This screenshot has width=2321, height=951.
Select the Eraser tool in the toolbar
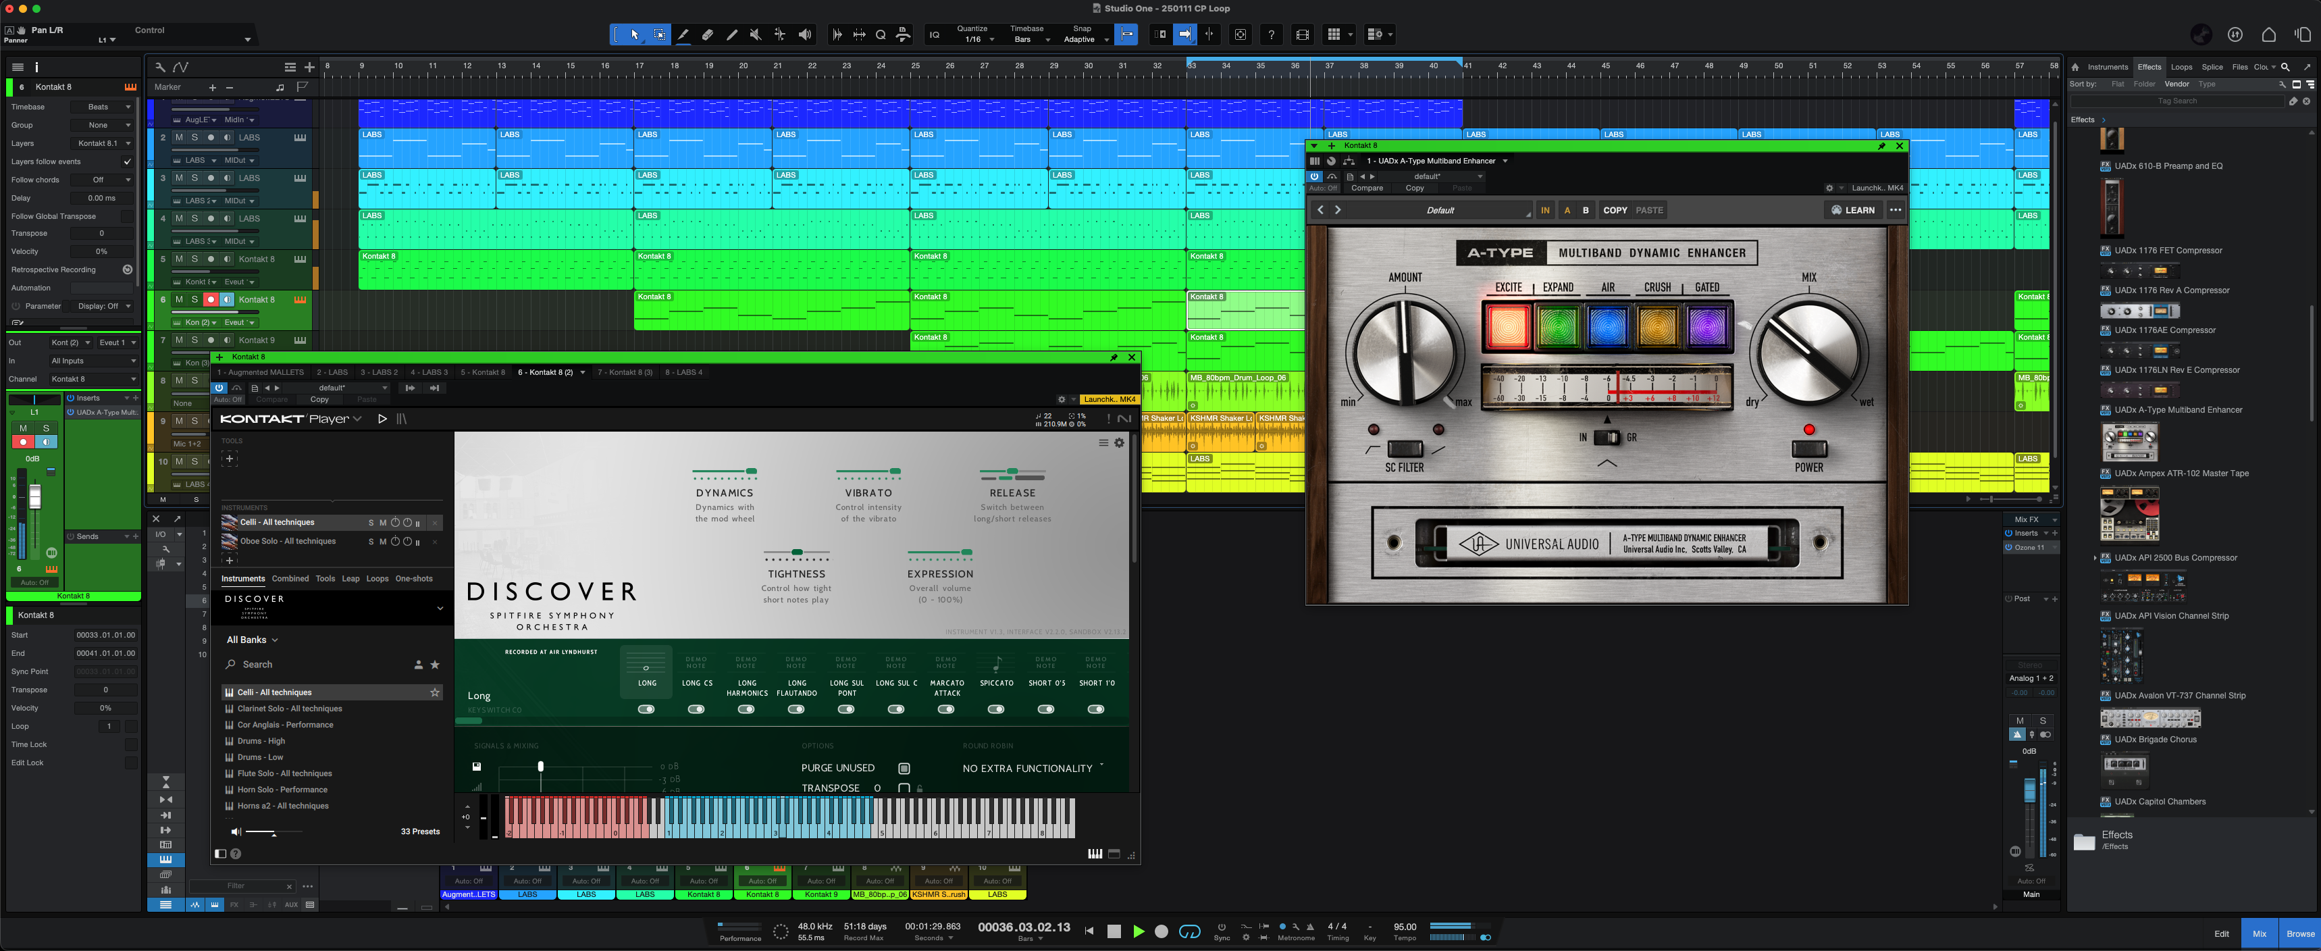(707, 34)
